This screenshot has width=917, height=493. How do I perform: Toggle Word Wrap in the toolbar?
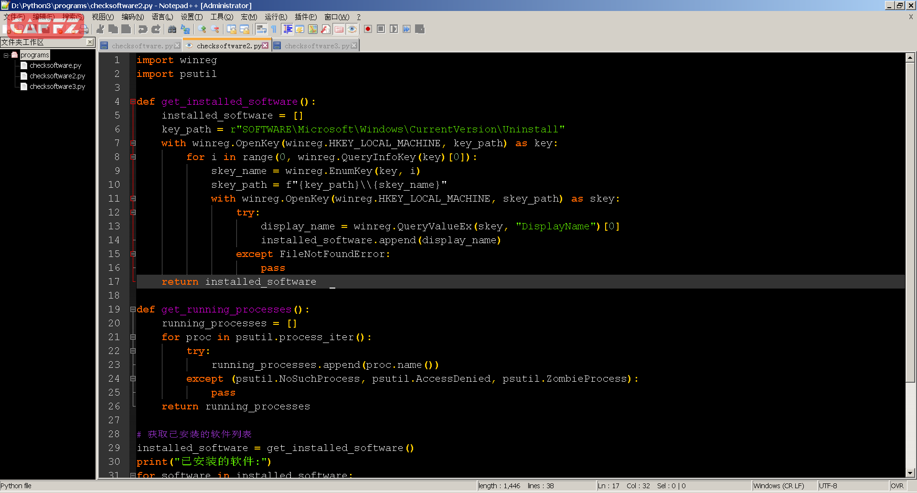261,29
